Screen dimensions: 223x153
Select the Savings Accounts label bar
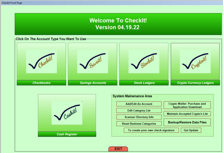[x=93, y=83]
